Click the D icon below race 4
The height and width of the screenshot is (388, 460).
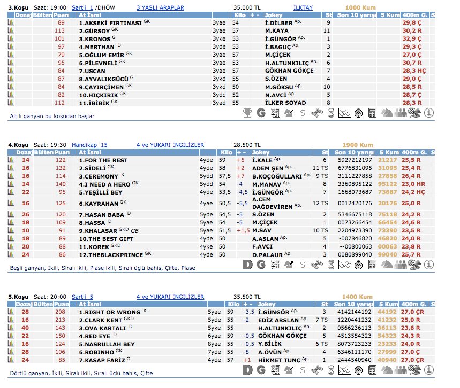(x=247, y=265)
